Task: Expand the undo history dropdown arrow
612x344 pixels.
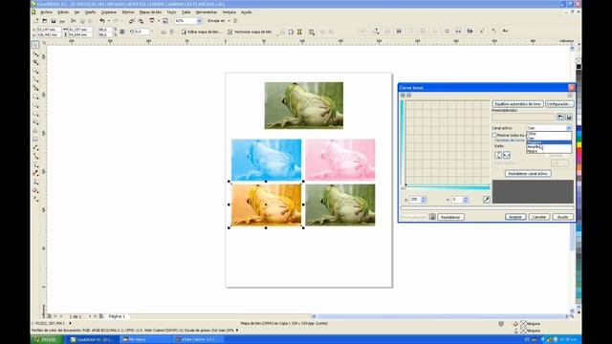Action: click(108, 21)
